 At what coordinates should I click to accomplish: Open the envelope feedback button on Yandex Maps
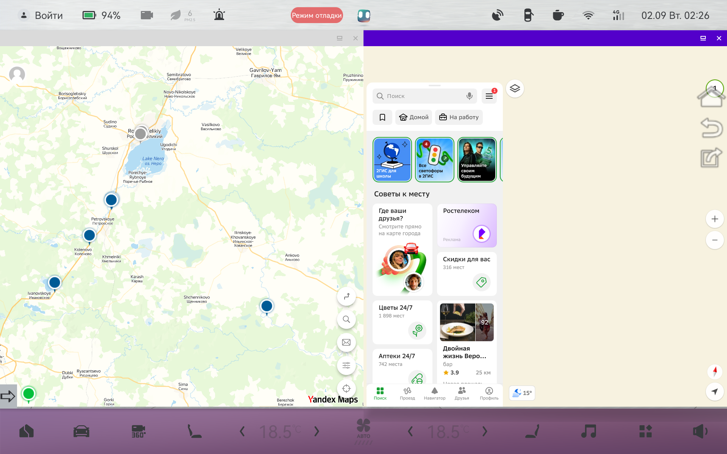[346, 342]
